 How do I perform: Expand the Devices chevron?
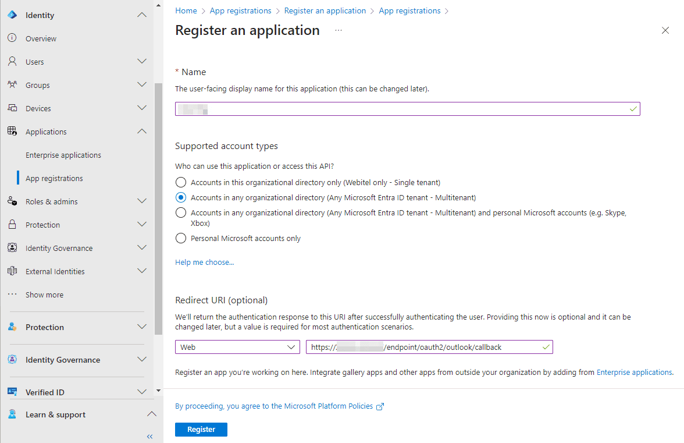tap(142, 108)
